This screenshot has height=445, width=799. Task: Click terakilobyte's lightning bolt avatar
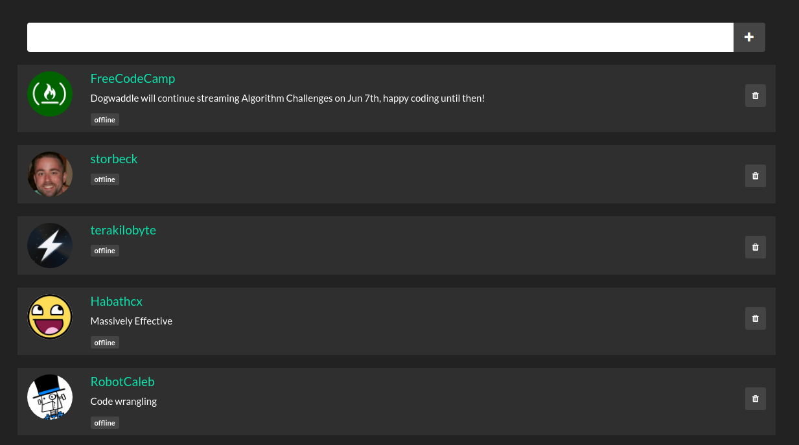point(50,245)
